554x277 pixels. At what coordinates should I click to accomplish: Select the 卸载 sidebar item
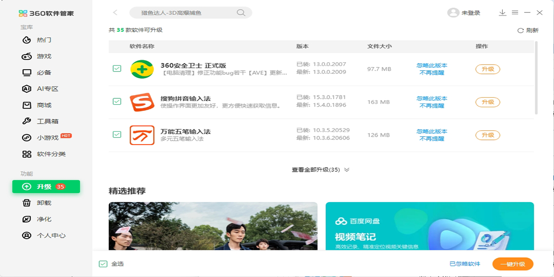click(44, 203)
